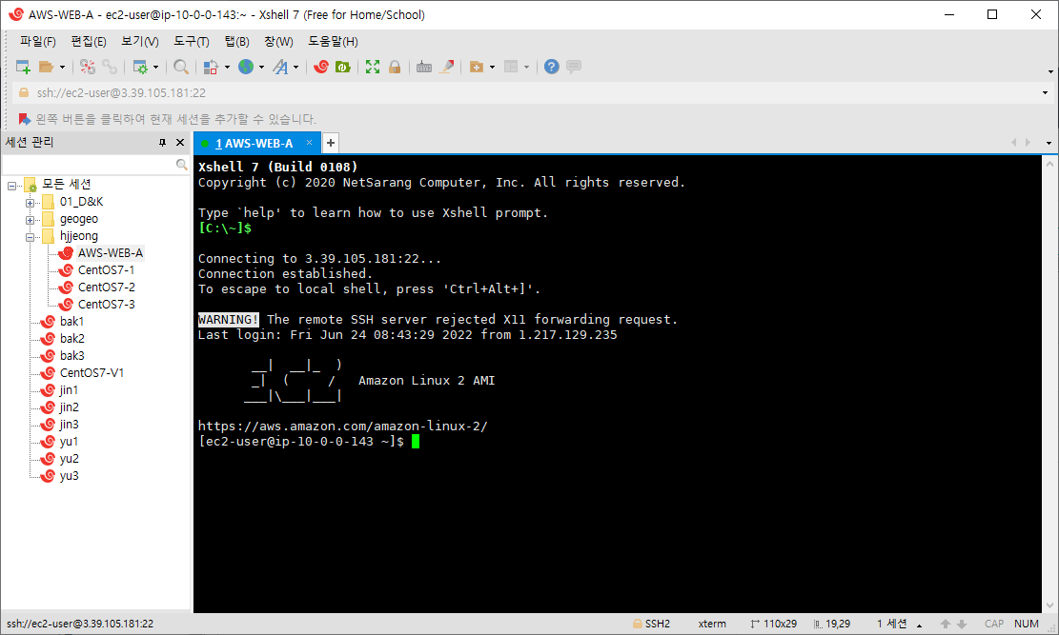Expand the Font dropdown arrow
The height and width of the screenshot is (635, 1059).
click(295, 67)
